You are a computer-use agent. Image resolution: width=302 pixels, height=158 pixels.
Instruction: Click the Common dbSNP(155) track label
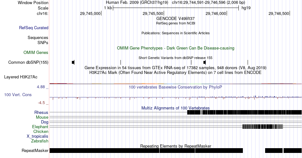(28, 62)
